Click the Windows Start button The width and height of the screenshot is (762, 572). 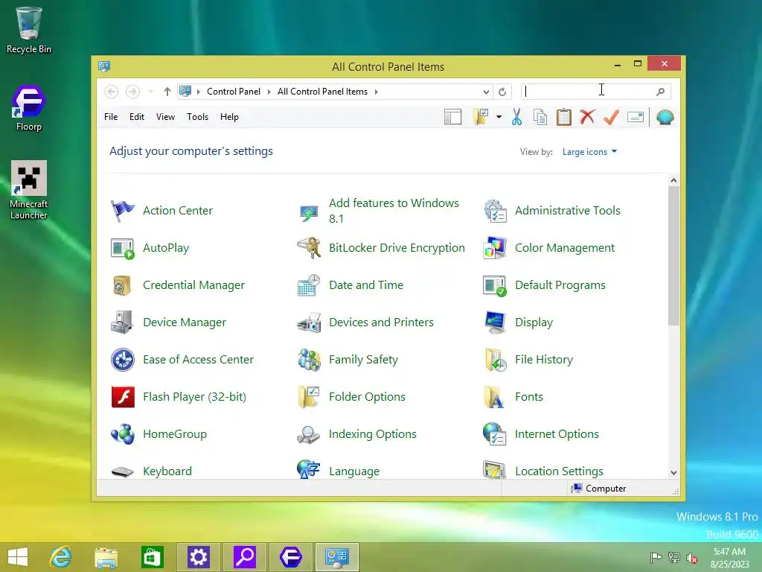[x=18, y=557]
